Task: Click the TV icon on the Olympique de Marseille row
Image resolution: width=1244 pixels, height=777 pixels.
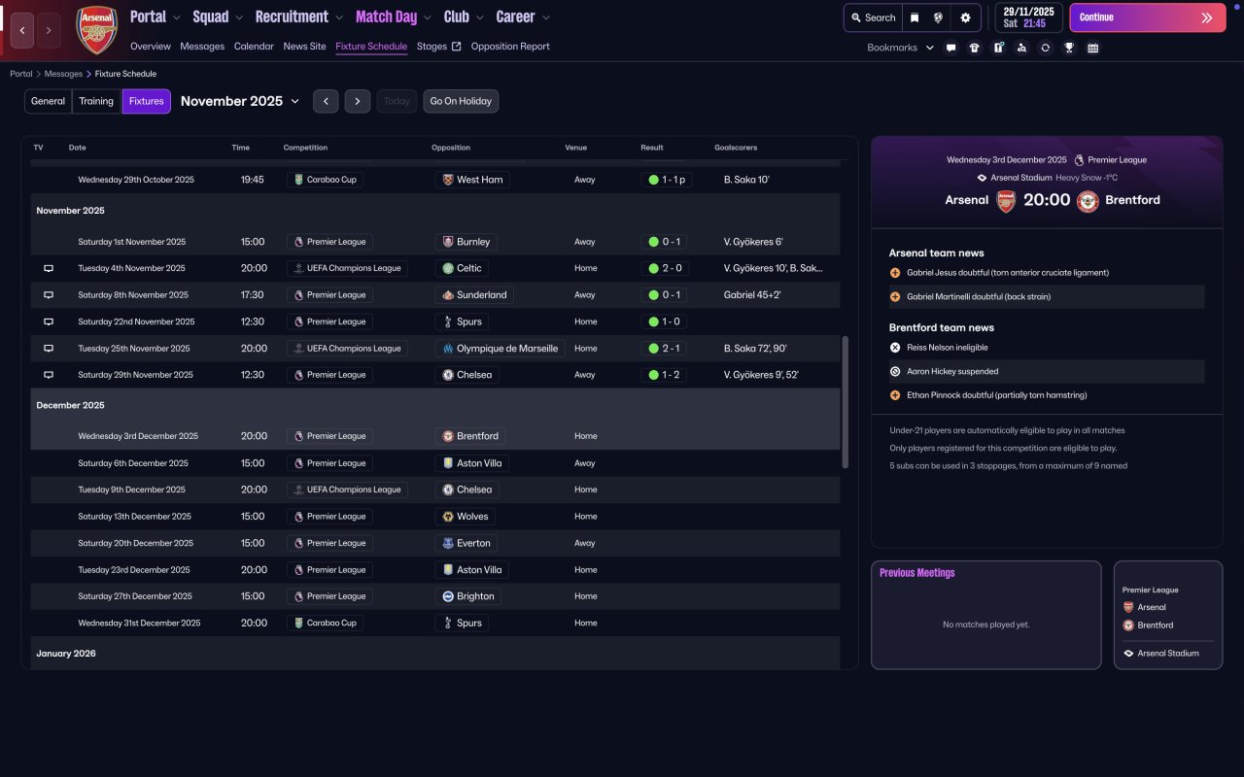Action: pos(49,349)
